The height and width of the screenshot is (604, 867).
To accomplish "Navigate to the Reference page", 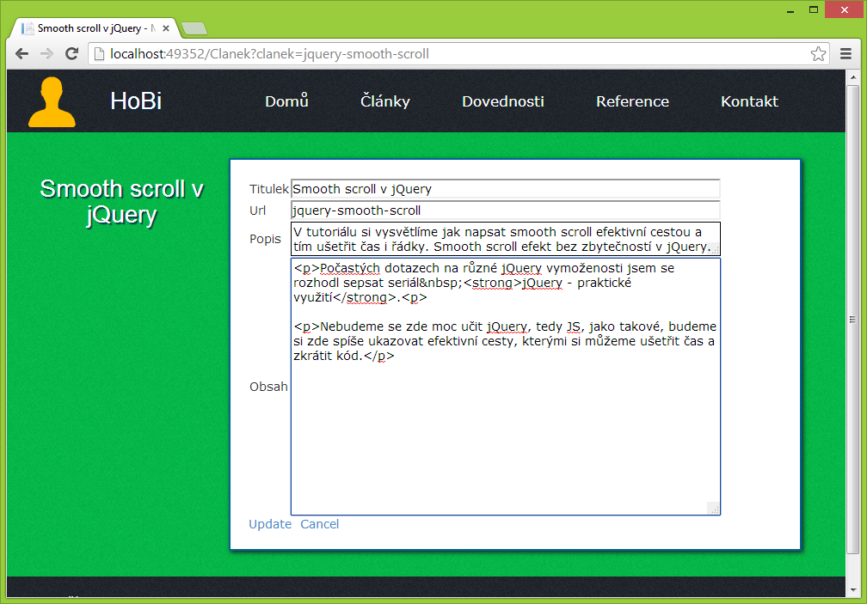I will [632, 101].
